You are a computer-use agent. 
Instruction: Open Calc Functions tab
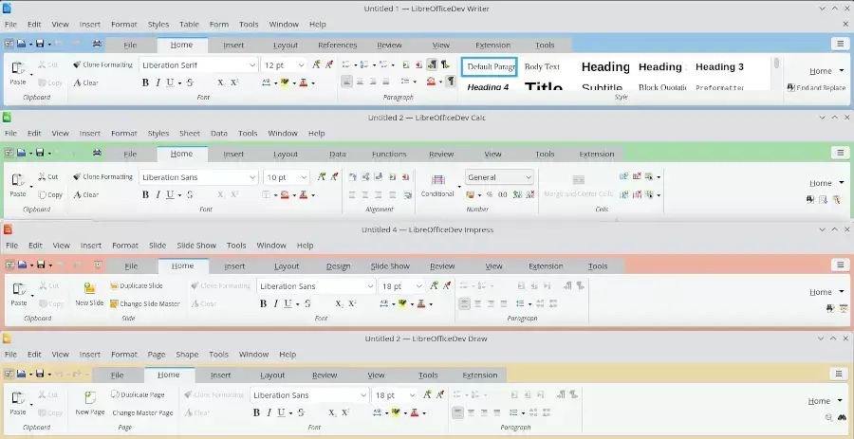(x=389, y=154)
